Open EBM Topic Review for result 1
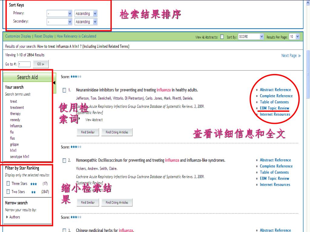310x232 pixels. click(274, 108)
